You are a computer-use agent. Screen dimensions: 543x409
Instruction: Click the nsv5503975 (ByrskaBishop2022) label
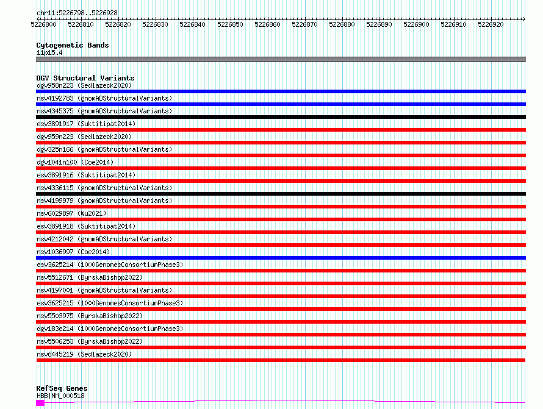click(90, 316)
